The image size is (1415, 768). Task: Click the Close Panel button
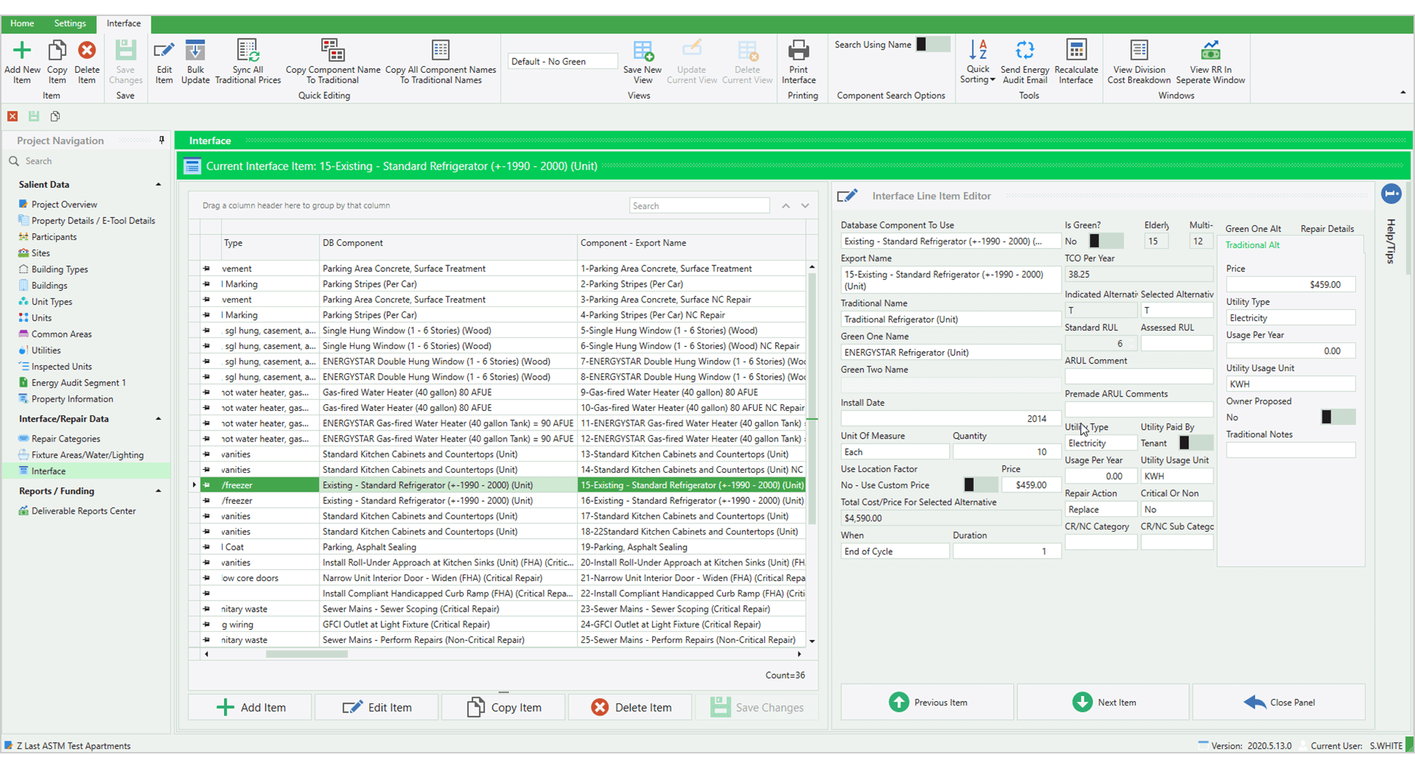[x=1279, y=702]
